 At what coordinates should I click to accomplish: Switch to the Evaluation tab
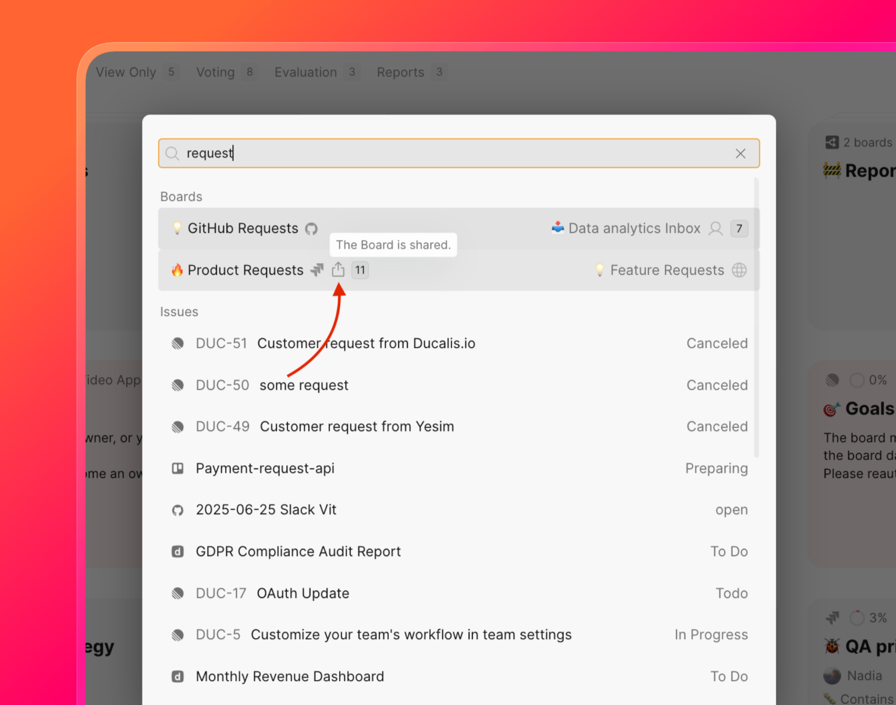[x=317, y=72]
